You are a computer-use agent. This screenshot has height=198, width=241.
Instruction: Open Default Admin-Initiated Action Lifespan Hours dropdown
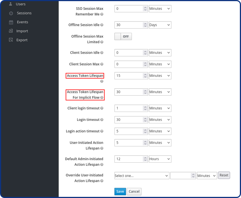(160, 159)
